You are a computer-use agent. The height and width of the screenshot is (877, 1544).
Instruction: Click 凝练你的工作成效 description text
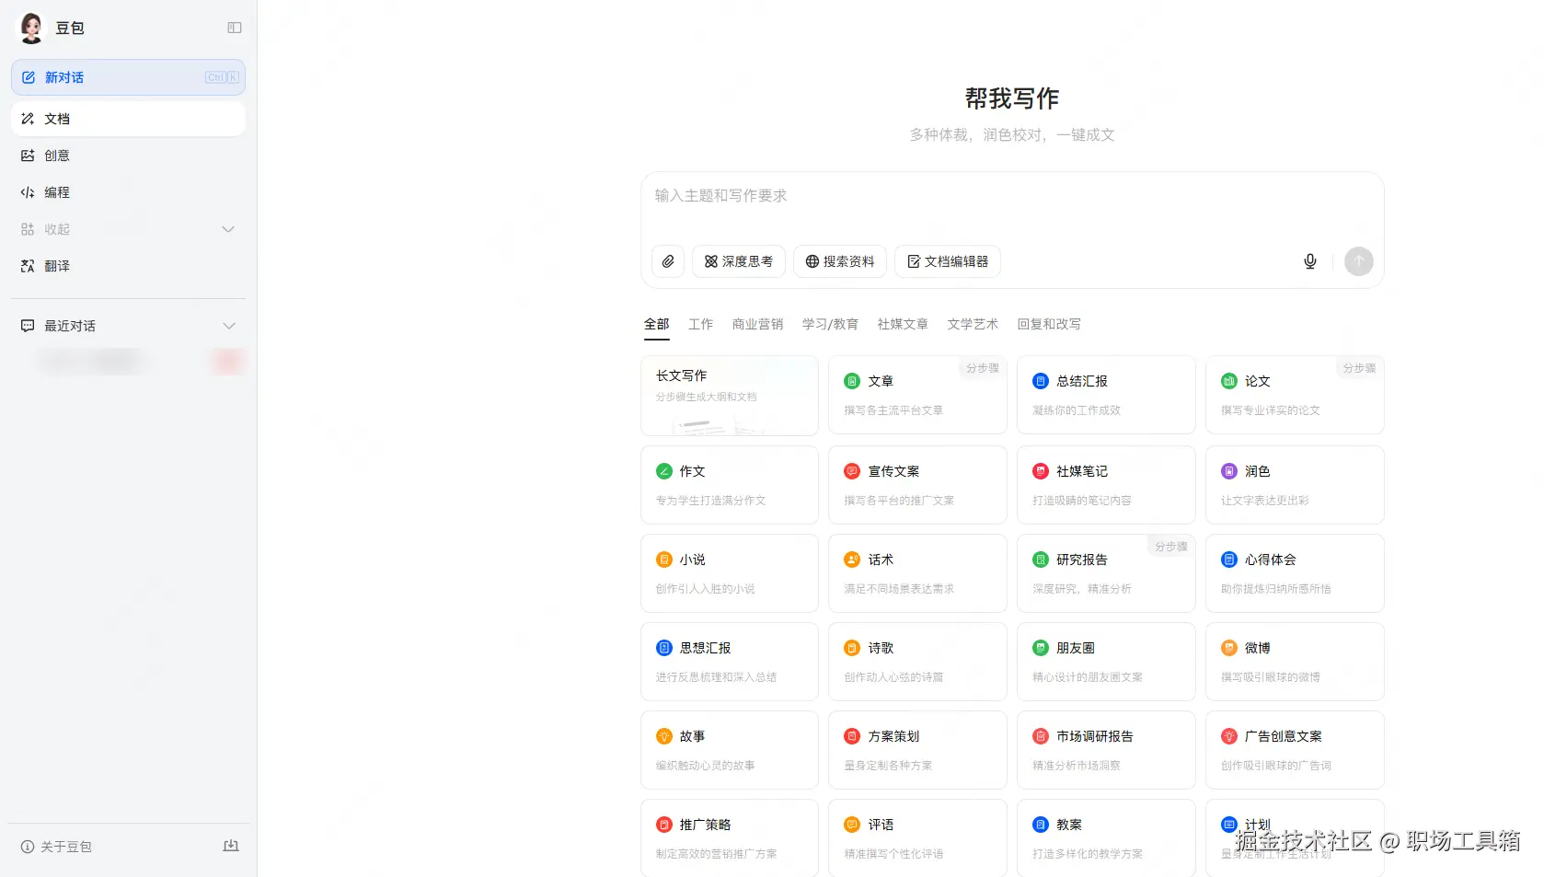(x=1077, y=410)
